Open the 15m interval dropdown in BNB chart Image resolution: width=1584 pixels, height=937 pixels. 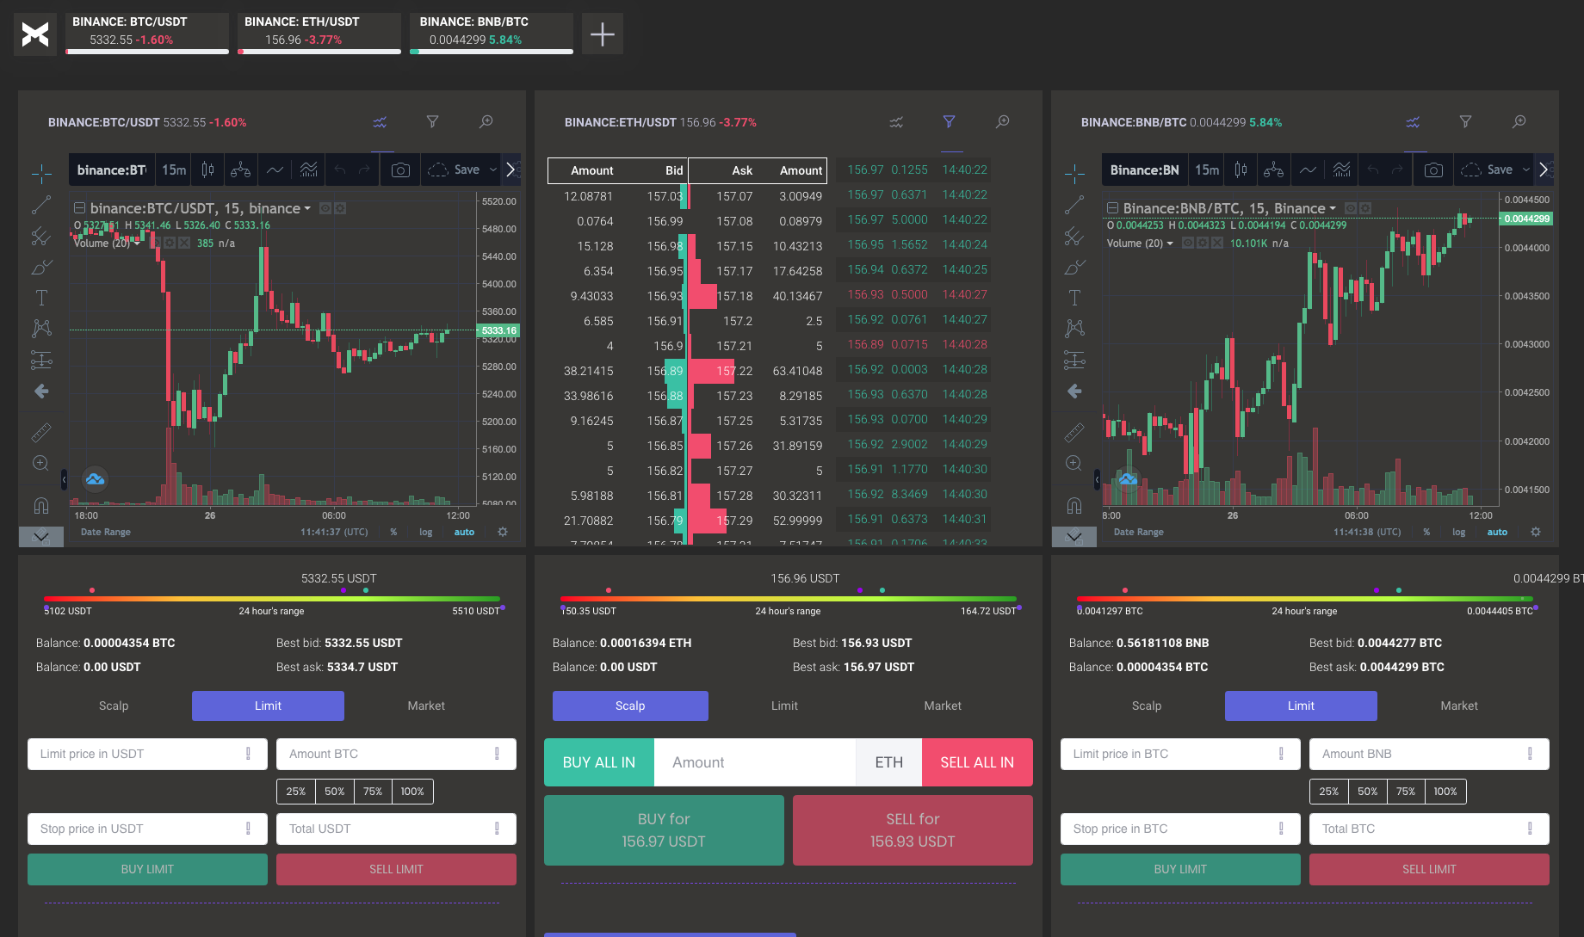click(1207, 170)
